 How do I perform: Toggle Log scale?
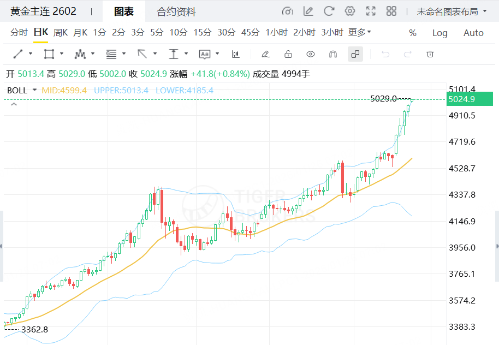pos(440,33)
